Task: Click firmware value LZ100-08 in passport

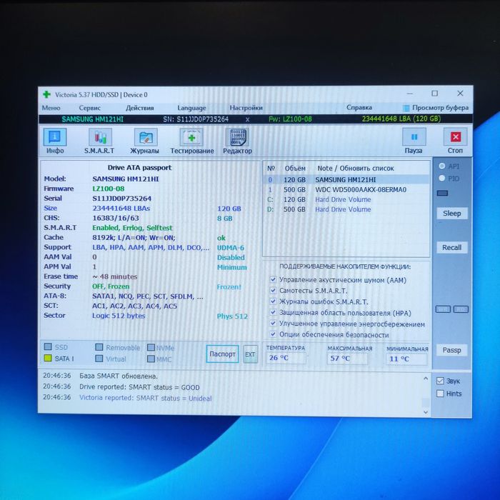Action: 109,189
